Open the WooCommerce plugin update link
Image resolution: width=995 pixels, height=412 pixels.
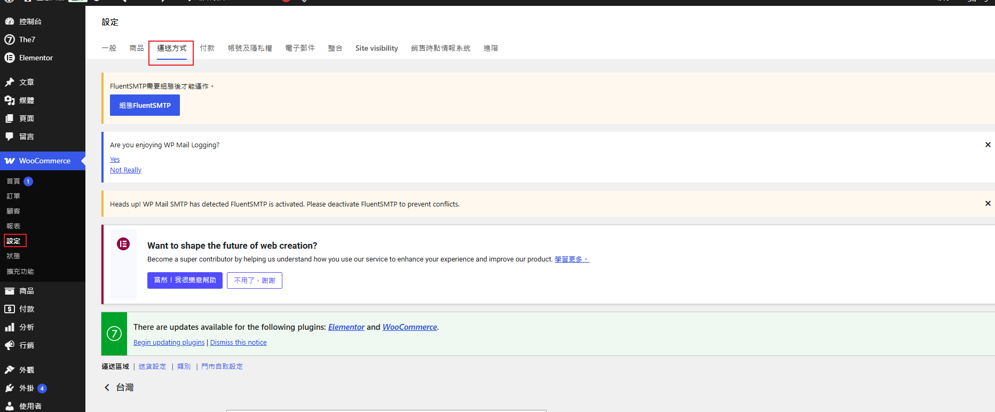pos(409,327)
